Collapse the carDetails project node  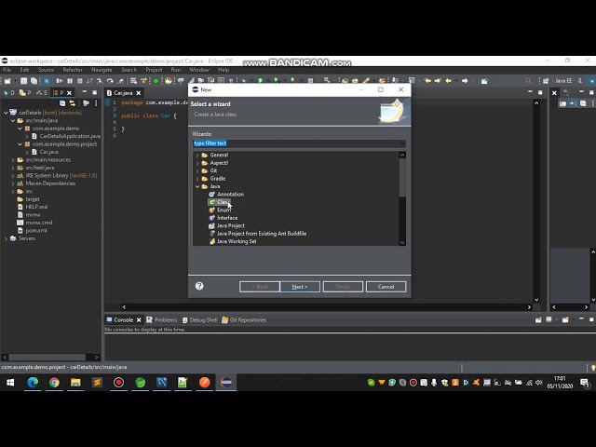tap(6, 113)
